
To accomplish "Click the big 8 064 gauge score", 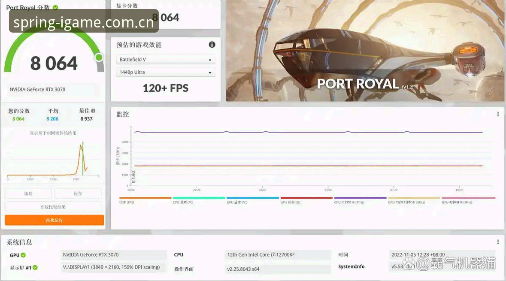I will (54, 63).
